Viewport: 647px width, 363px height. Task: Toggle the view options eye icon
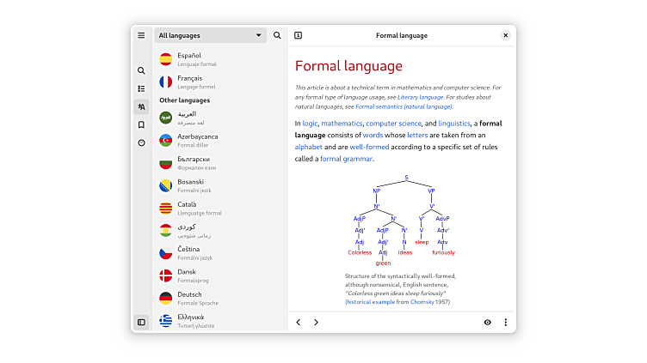(487, 322)
